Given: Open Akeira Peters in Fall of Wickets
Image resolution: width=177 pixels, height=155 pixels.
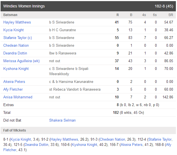Looking at the screenshot, I should 131,145.
